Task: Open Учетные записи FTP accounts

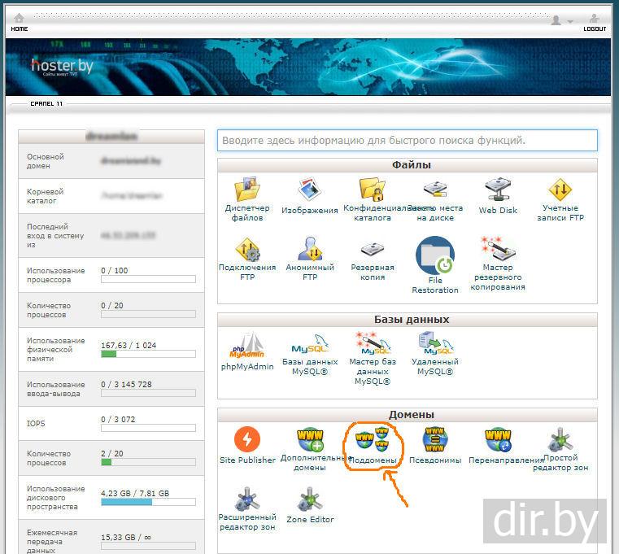Action: tap(560, 200)
